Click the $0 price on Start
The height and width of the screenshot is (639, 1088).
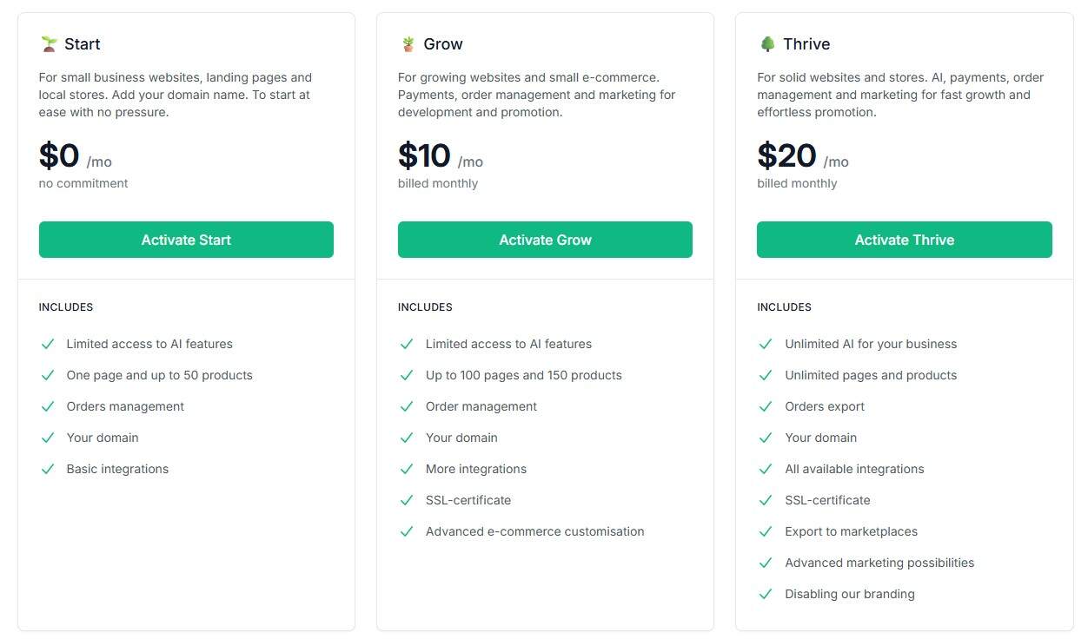[58, 156]
